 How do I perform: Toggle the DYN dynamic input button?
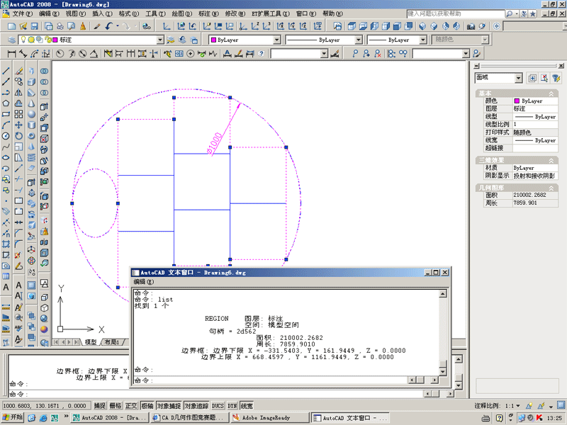232,406
